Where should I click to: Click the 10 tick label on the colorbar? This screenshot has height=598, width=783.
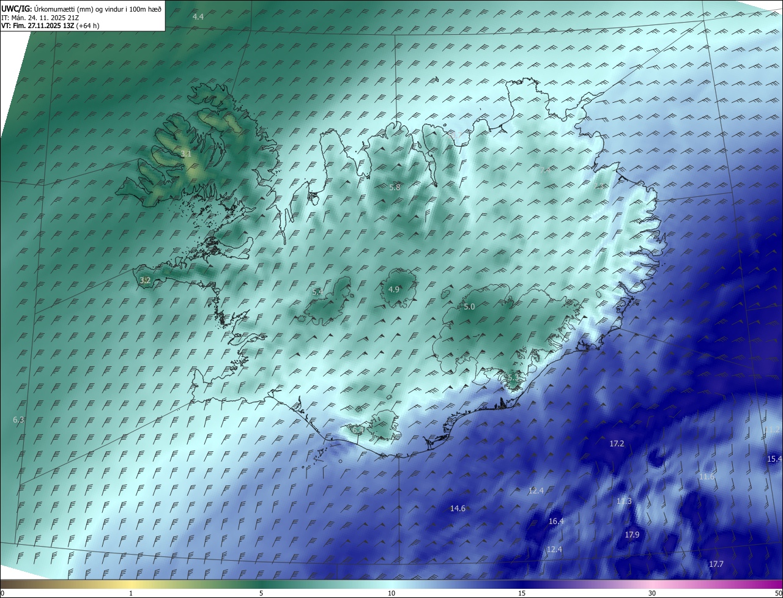[391, 593]
